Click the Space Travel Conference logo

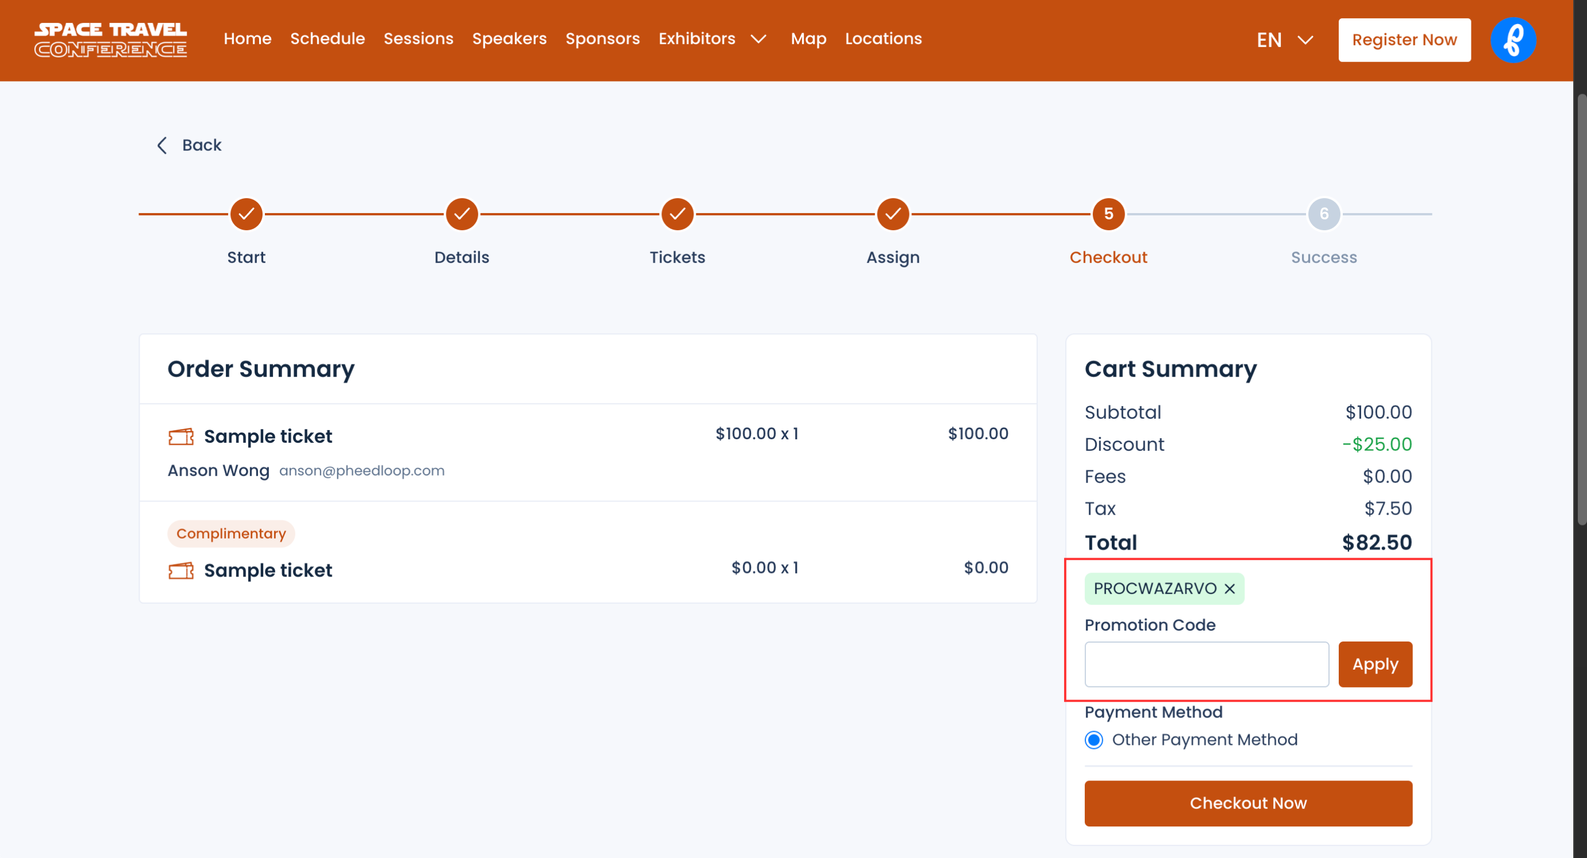pyautogui.click(x=110, y=40)
